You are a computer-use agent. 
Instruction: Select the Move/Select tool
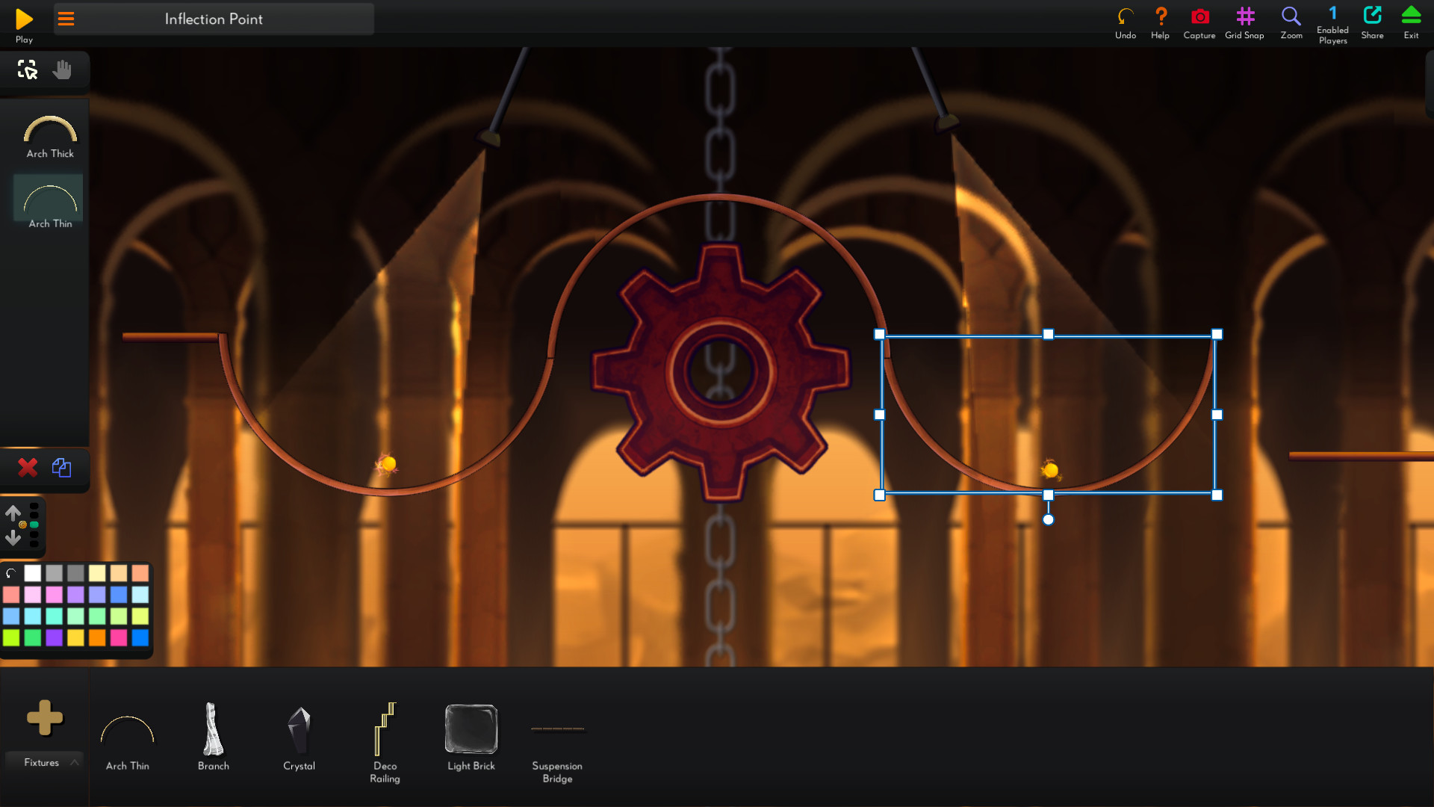27,69
